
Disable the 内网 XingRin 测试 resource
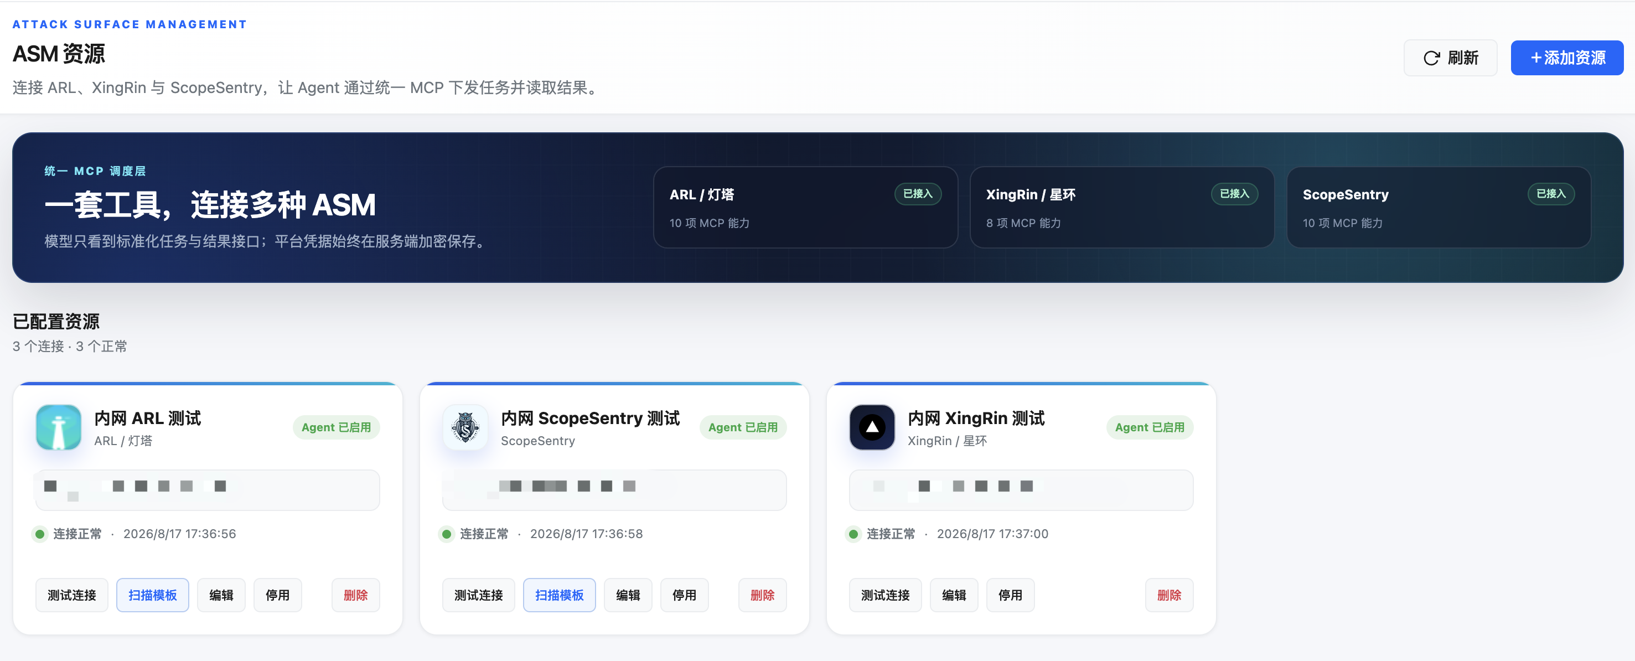pos(1011,595)
